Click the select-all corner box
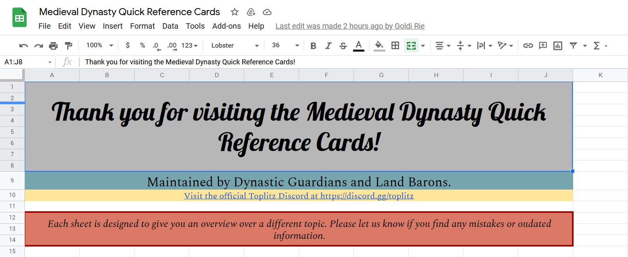 point(12,75)
